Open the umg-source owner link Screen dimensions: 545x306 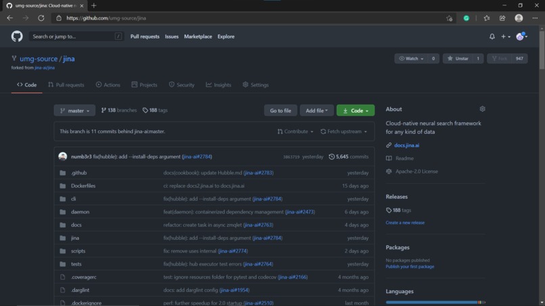click(x=39, y=59)
